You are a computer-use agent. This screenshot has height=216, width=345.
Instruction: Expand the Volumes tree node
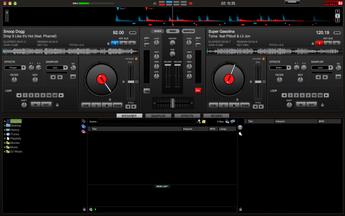tap(5, 121)
